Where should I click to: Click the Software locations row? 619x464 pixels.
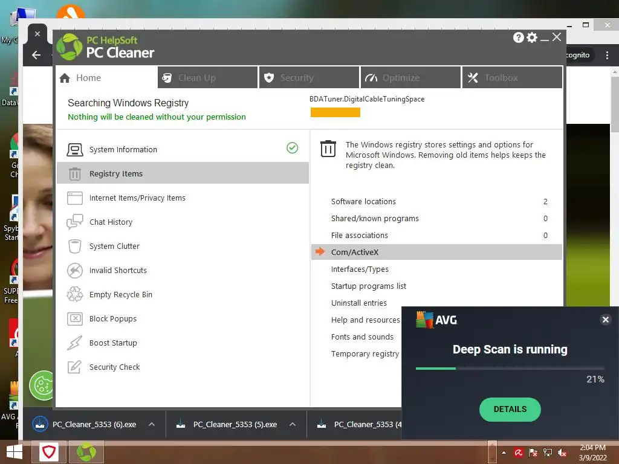coord(436,201)
